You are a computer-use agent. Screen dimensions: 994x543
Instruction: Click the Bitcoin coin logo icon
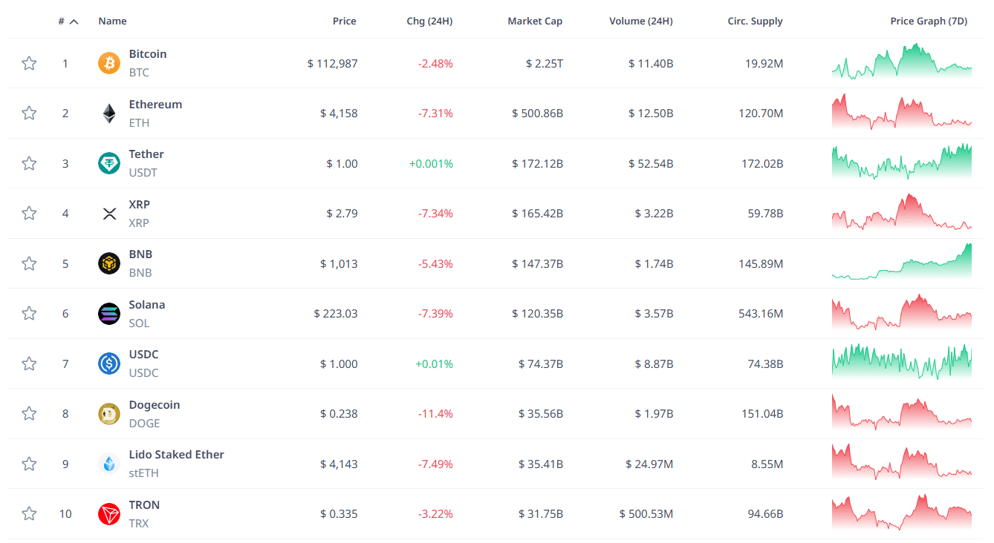[x=109, y=64]
